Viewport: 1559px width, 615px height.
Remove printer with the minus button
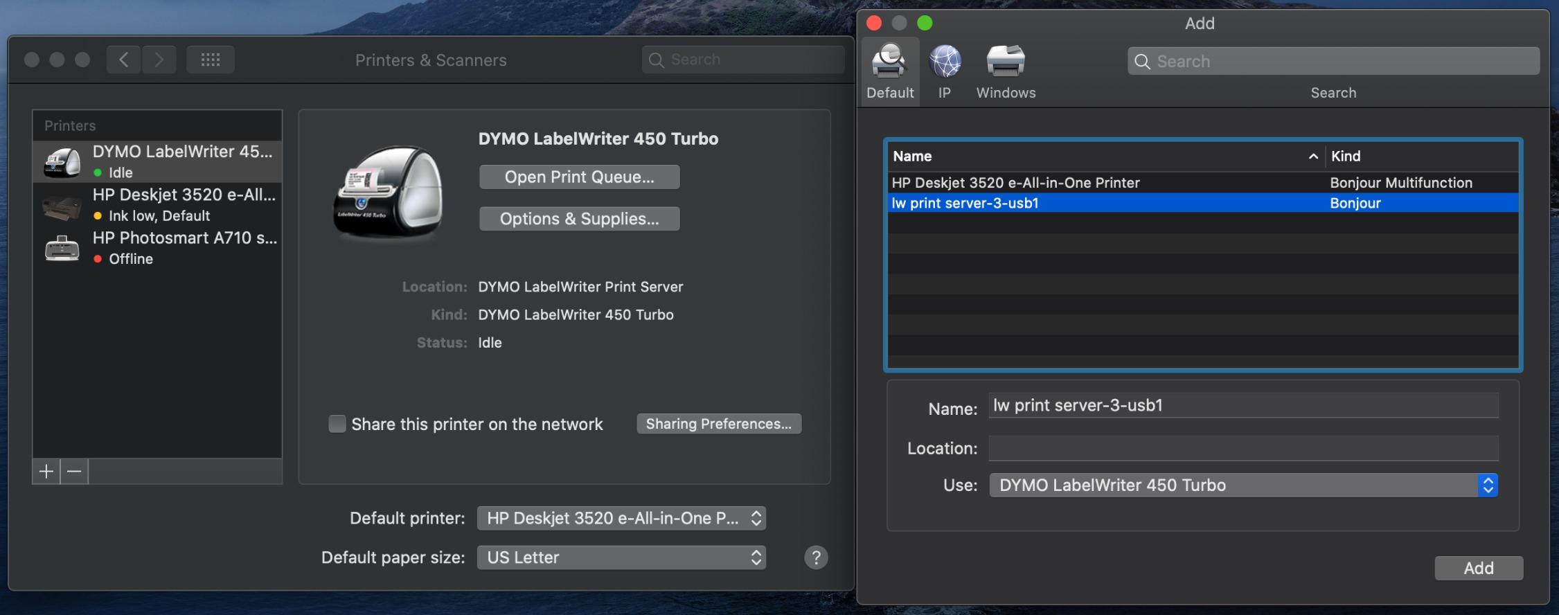click(x=74, y=472)
